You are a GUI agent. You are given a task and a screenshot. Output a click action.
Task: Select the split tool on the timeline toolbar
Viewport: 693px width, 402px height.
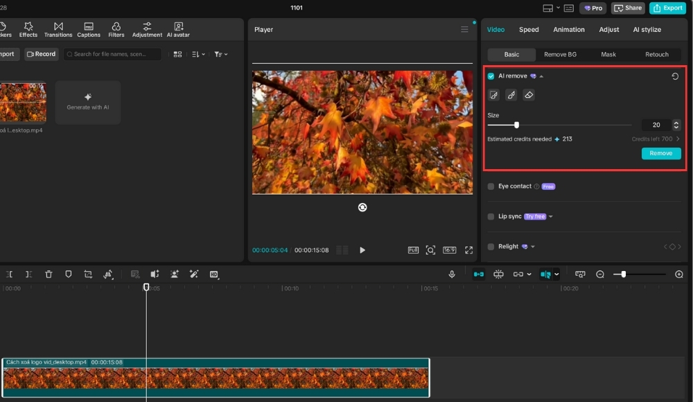(x=9, y=274)
